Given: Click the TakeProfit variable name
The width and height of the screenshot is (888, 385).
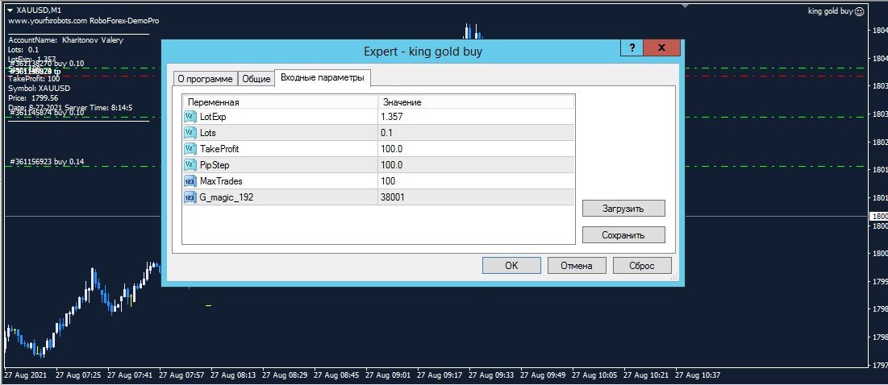Looking at the screenshot, I should coord(219,149).
